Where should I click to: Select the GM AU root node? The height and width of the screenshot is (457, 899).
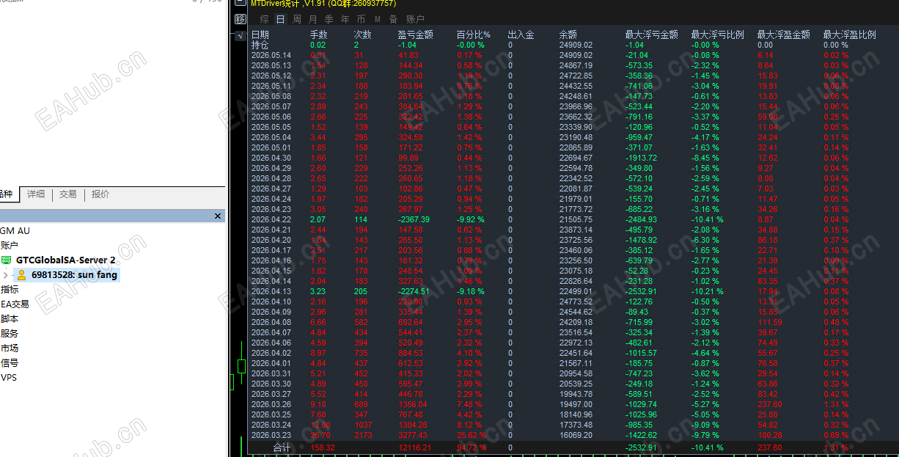(x=15, y=231)
